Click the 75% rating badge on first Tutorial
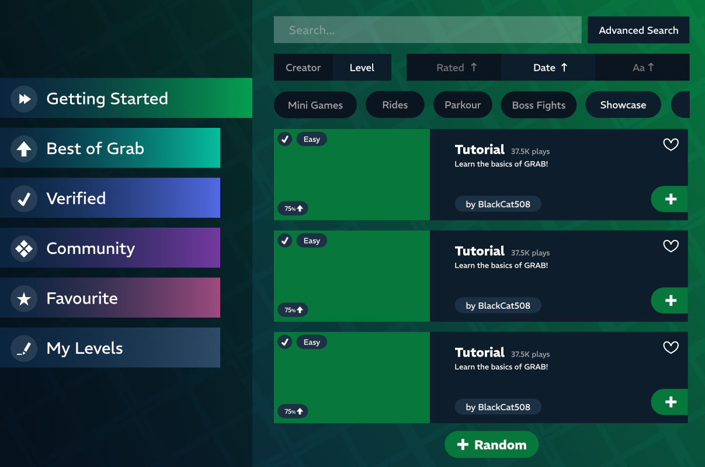Viewport: 705px width, 467px height. pyautogui.click(x=293, y=208)
